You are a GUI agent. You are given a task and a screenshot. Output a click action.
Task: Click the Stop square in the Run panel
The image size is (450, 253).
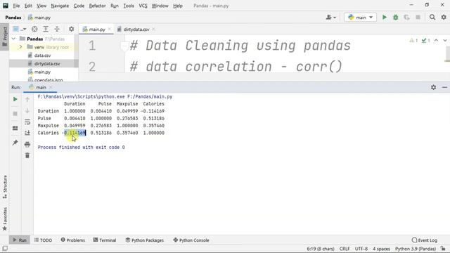tap(15, 114)
